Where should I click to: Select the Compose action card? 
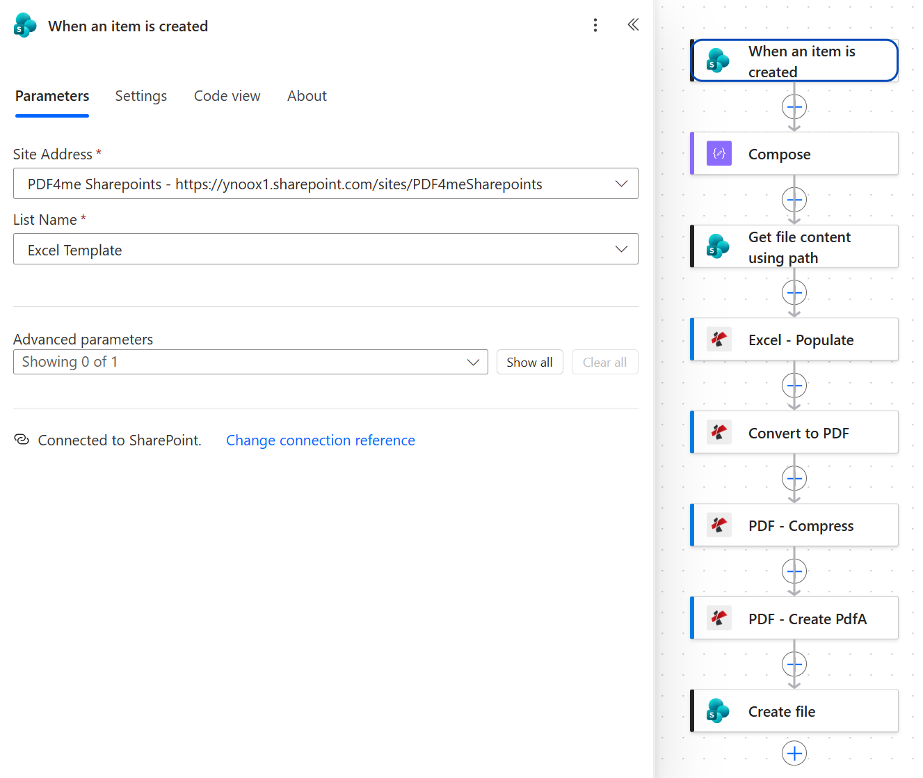(794, 153)
